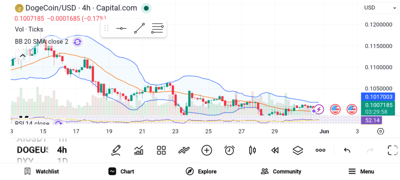The image size is (400, 180).
Task: Click the undo arrow
Action: click(x=347, y=150)
